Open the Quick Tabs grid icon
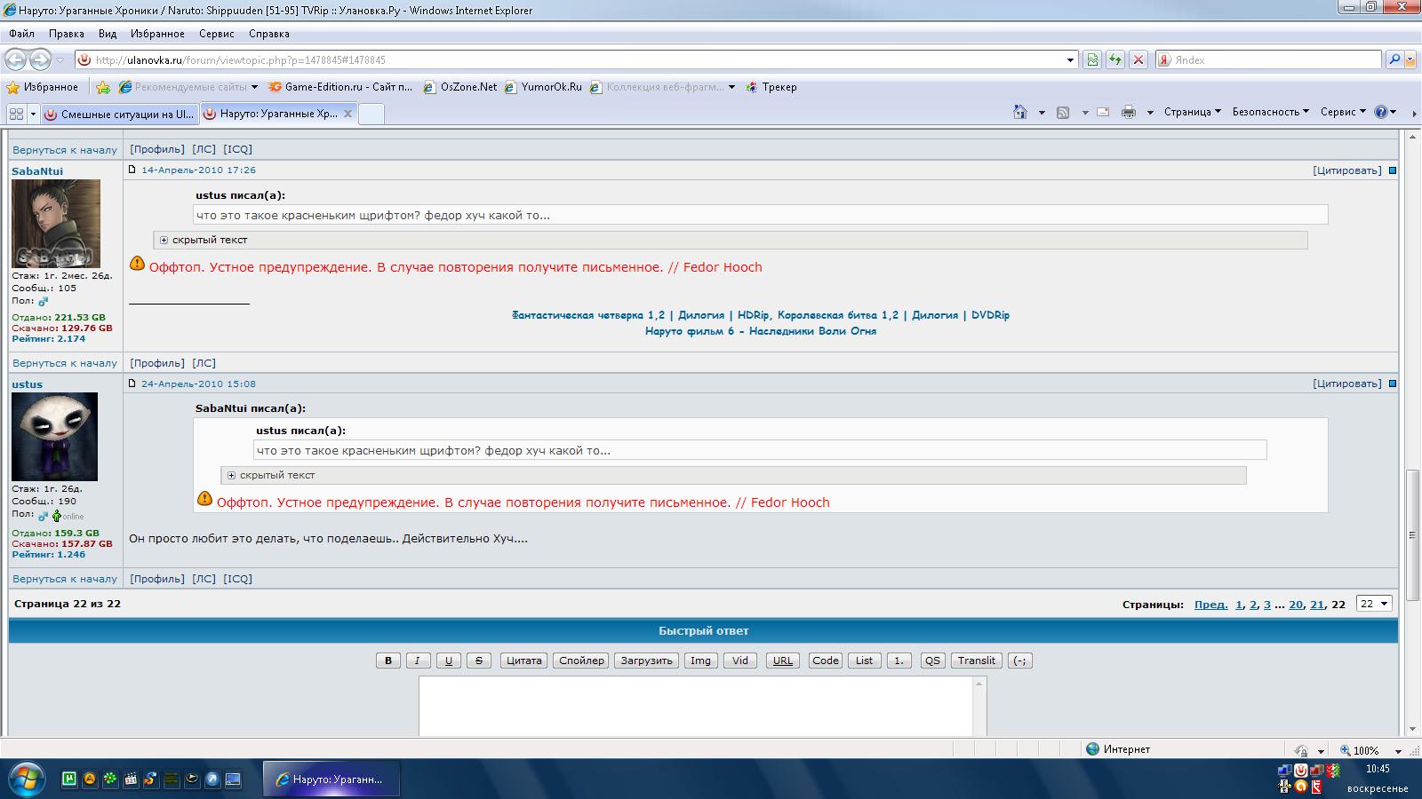The width and height of the screenshot is (1422, 799). coord(16,114)
